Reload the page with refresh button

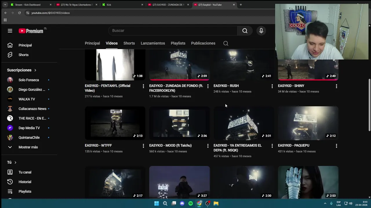point(19,13)
